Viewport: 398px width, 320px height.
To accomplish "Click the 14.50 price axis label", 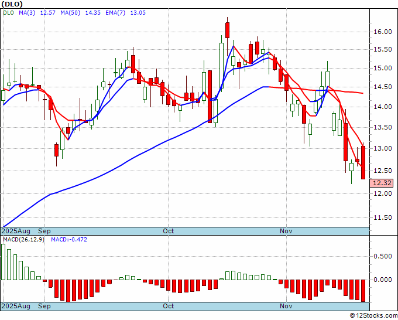I will [383, 87].
